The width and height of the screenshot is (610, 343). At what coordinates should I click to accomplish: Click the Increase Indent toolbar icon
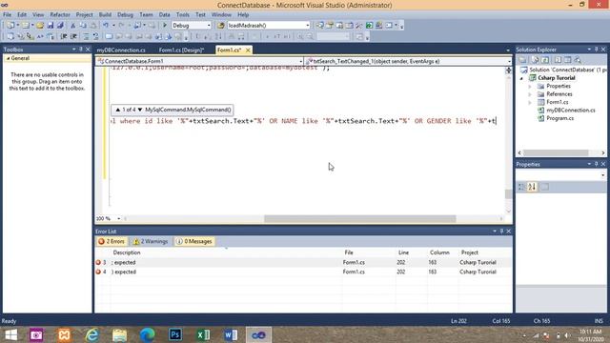click(x=73, y=36)
